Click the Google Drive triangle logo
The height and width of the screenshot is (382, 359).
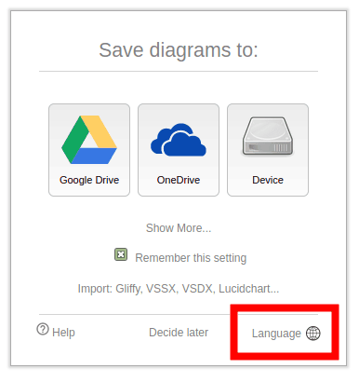coord(89,140)
